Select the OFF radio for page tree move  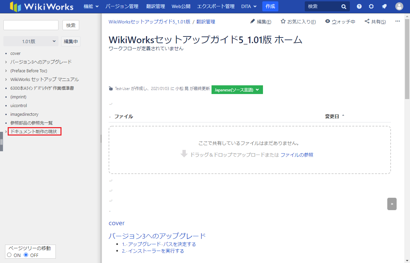coord(26,255)
